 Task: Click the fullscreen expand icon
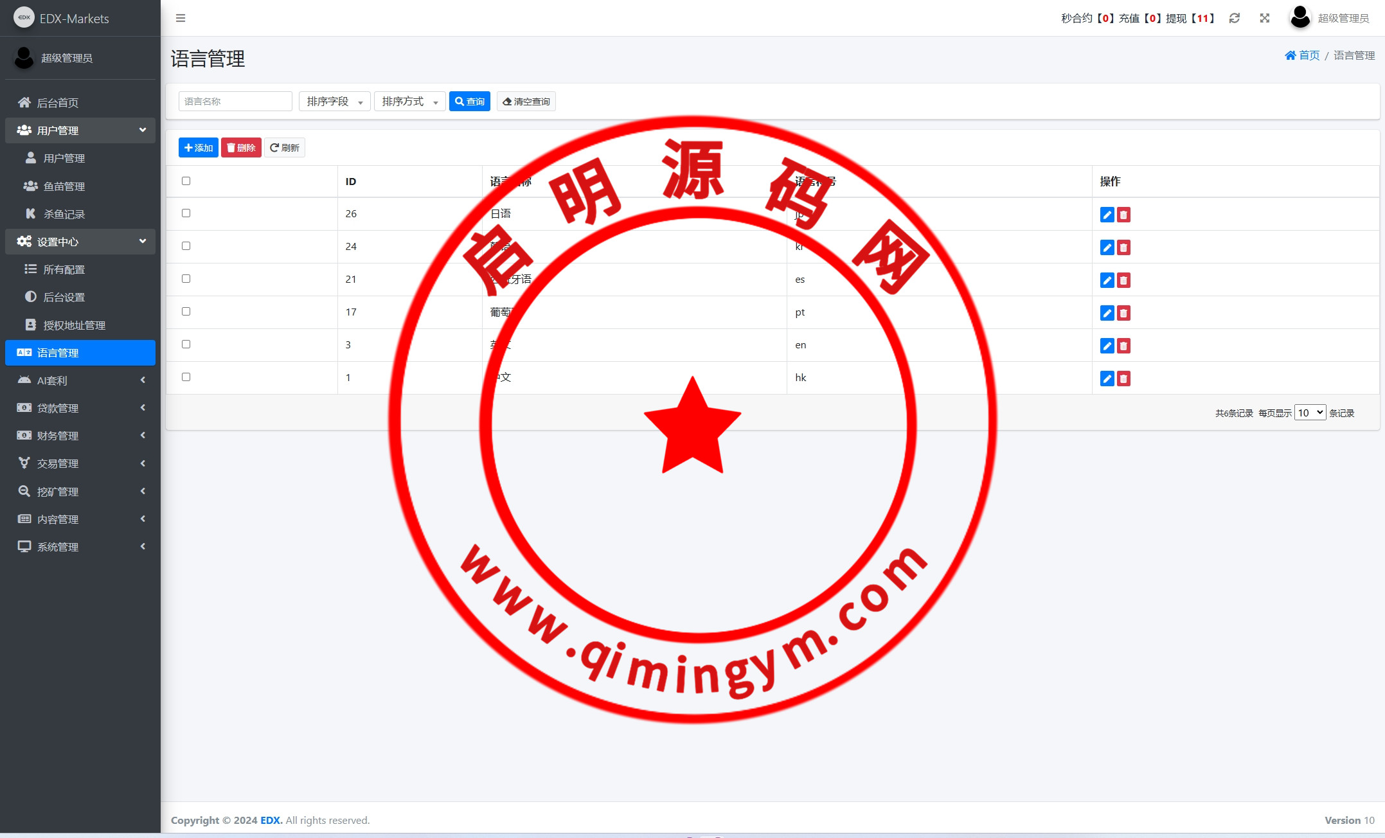[x=1264, y=18]
